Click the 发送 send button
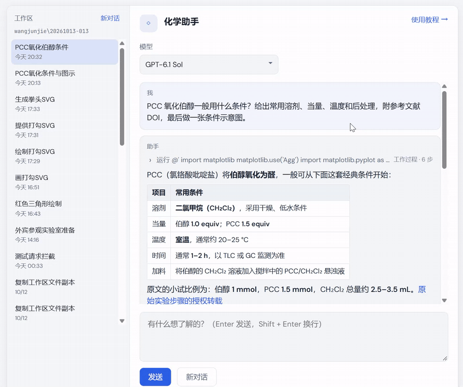 tap(155, 377)
